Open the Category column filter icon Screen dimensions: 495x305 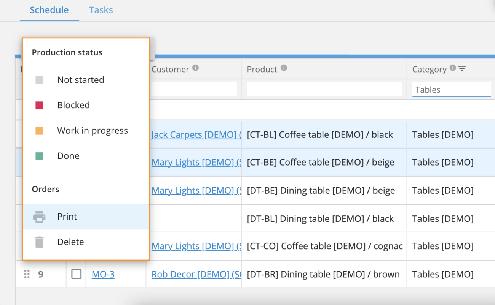pyautogui.click(x=462, y=68)
